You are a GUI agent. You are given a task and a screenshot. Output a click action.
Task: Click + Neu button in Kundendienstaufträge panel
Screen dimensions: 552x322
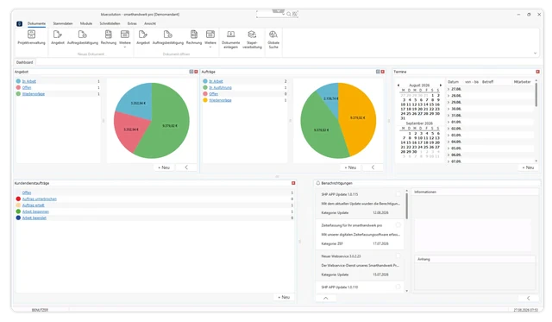[x=284, y=297]
